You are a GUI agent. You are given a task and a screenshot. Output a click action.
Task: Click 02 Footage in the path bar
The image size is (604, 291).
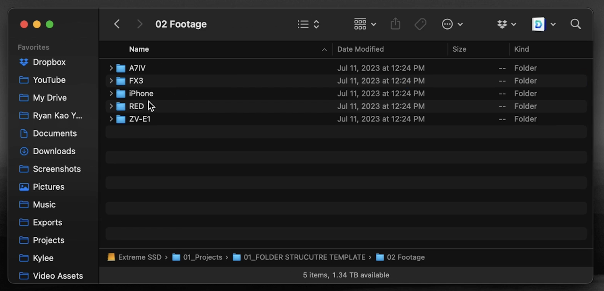(400, 258)
